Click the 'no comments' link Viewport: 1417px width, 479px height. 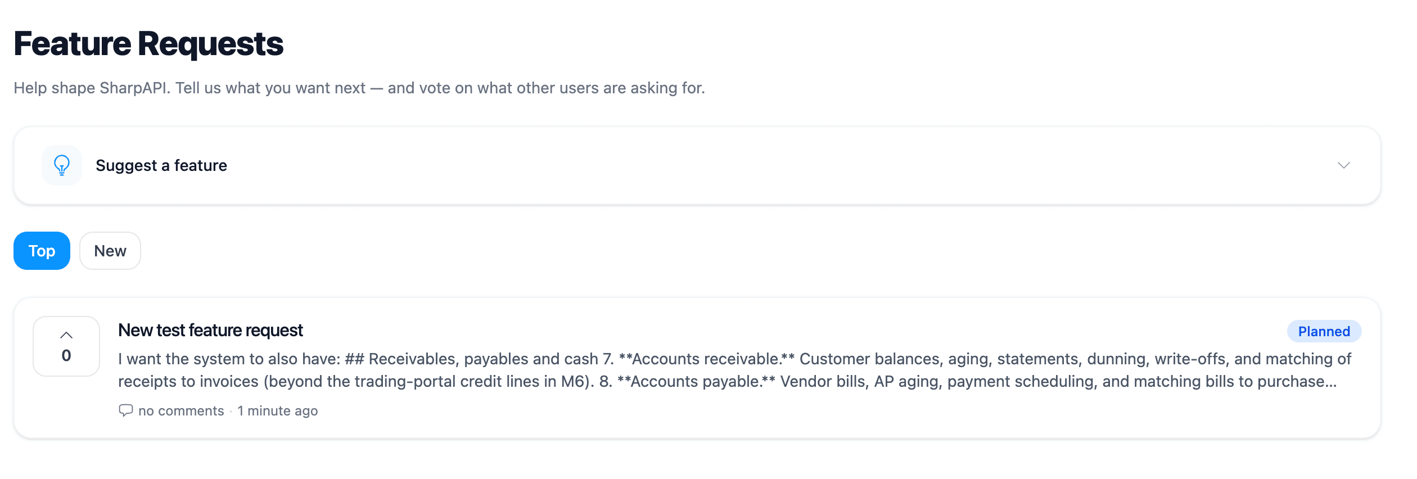coord(181,411)
